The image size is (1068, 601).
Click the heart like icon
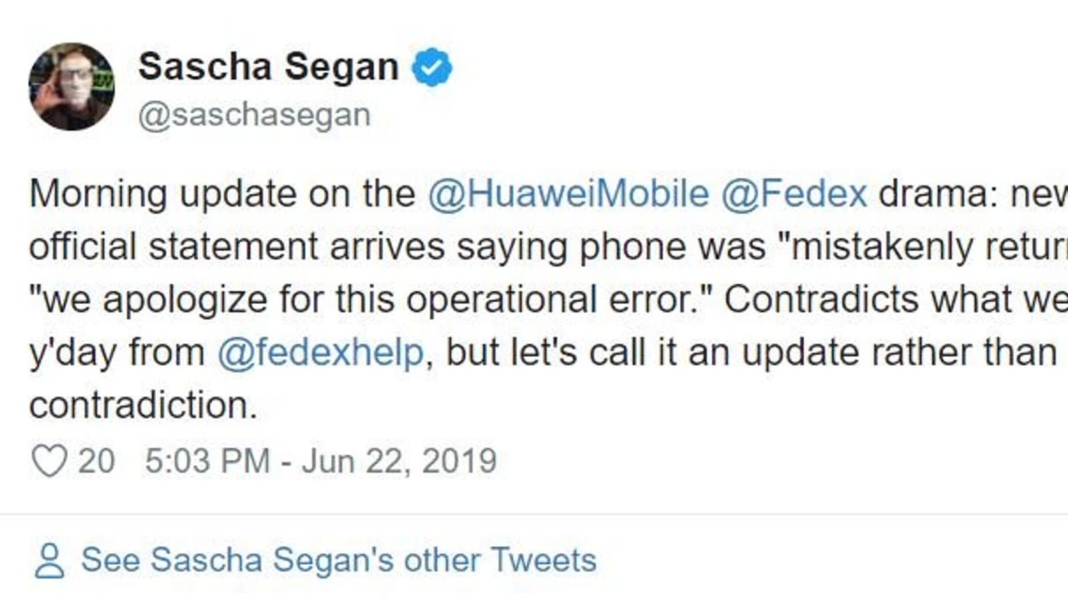point(49,461)
